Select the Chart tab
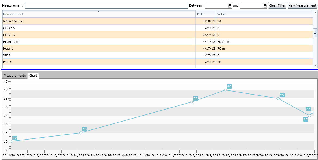318x160 pixels. coord(33,76)
